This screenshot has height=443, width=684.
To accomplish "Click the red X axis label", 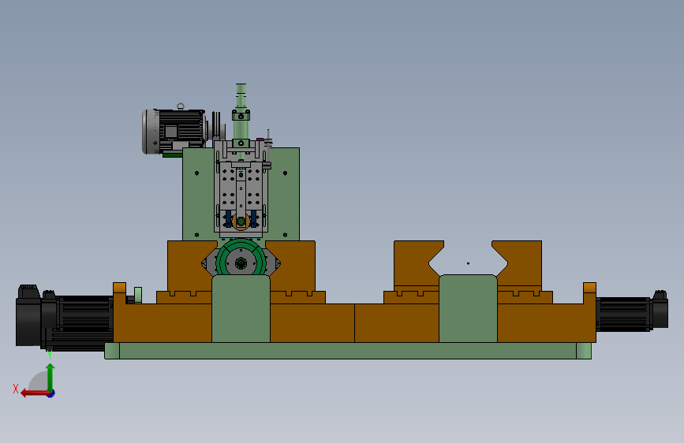I will (x=16, y=389).
